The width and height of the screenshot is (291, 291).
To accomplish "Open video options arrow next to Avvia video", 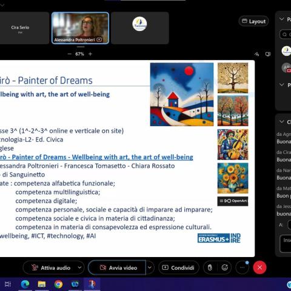I will click(150, 267).
